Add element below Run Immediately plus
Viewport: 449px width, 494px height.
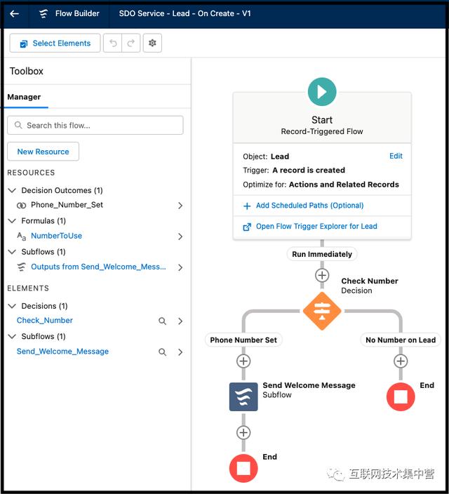point(322,275)
